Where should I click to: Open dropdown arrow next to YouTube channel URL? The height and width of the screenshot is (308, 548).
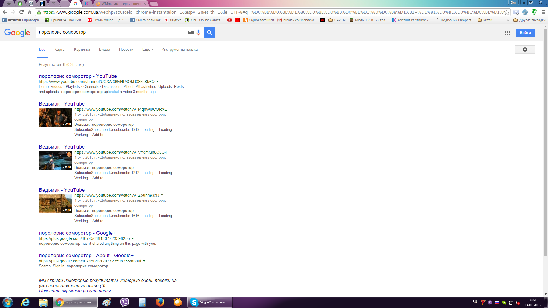[158, 82]
